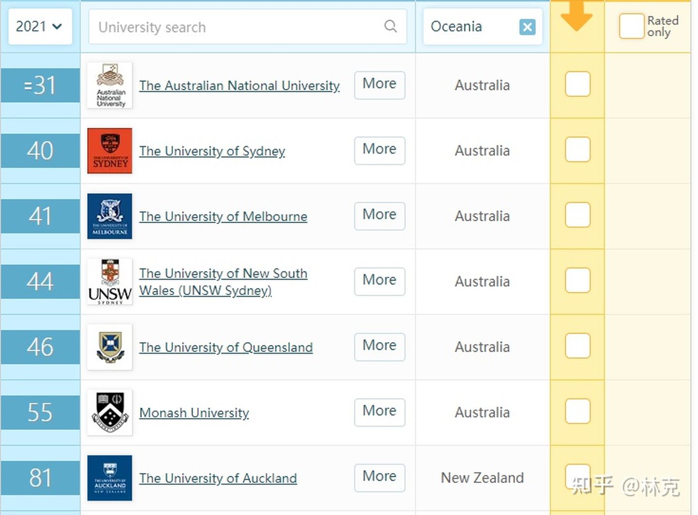698x515 pixels.
Task: Tick the Monash University compare checkbox
Action: point(577,411)
